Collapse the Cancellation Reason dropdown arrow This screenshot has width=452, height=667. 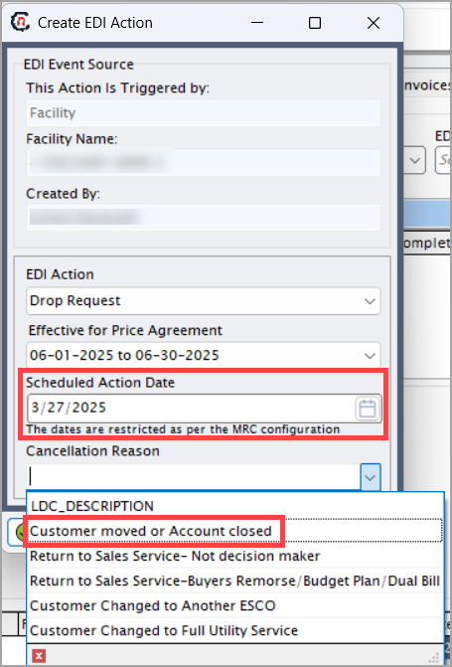pyautogui.click(x=370, y=477)
